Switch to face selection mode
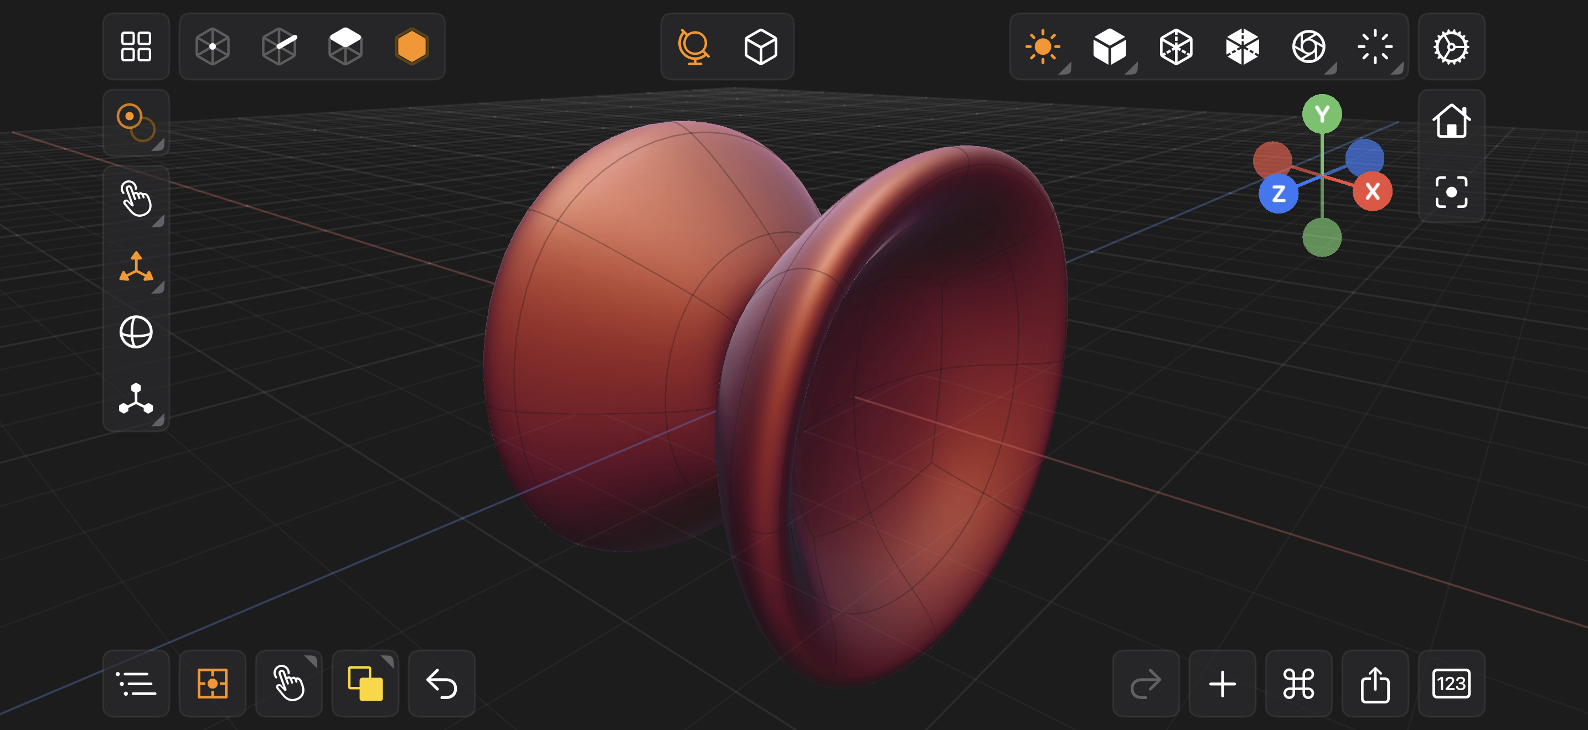Screen dimensions: 1588x730 [x=345, y=47]
